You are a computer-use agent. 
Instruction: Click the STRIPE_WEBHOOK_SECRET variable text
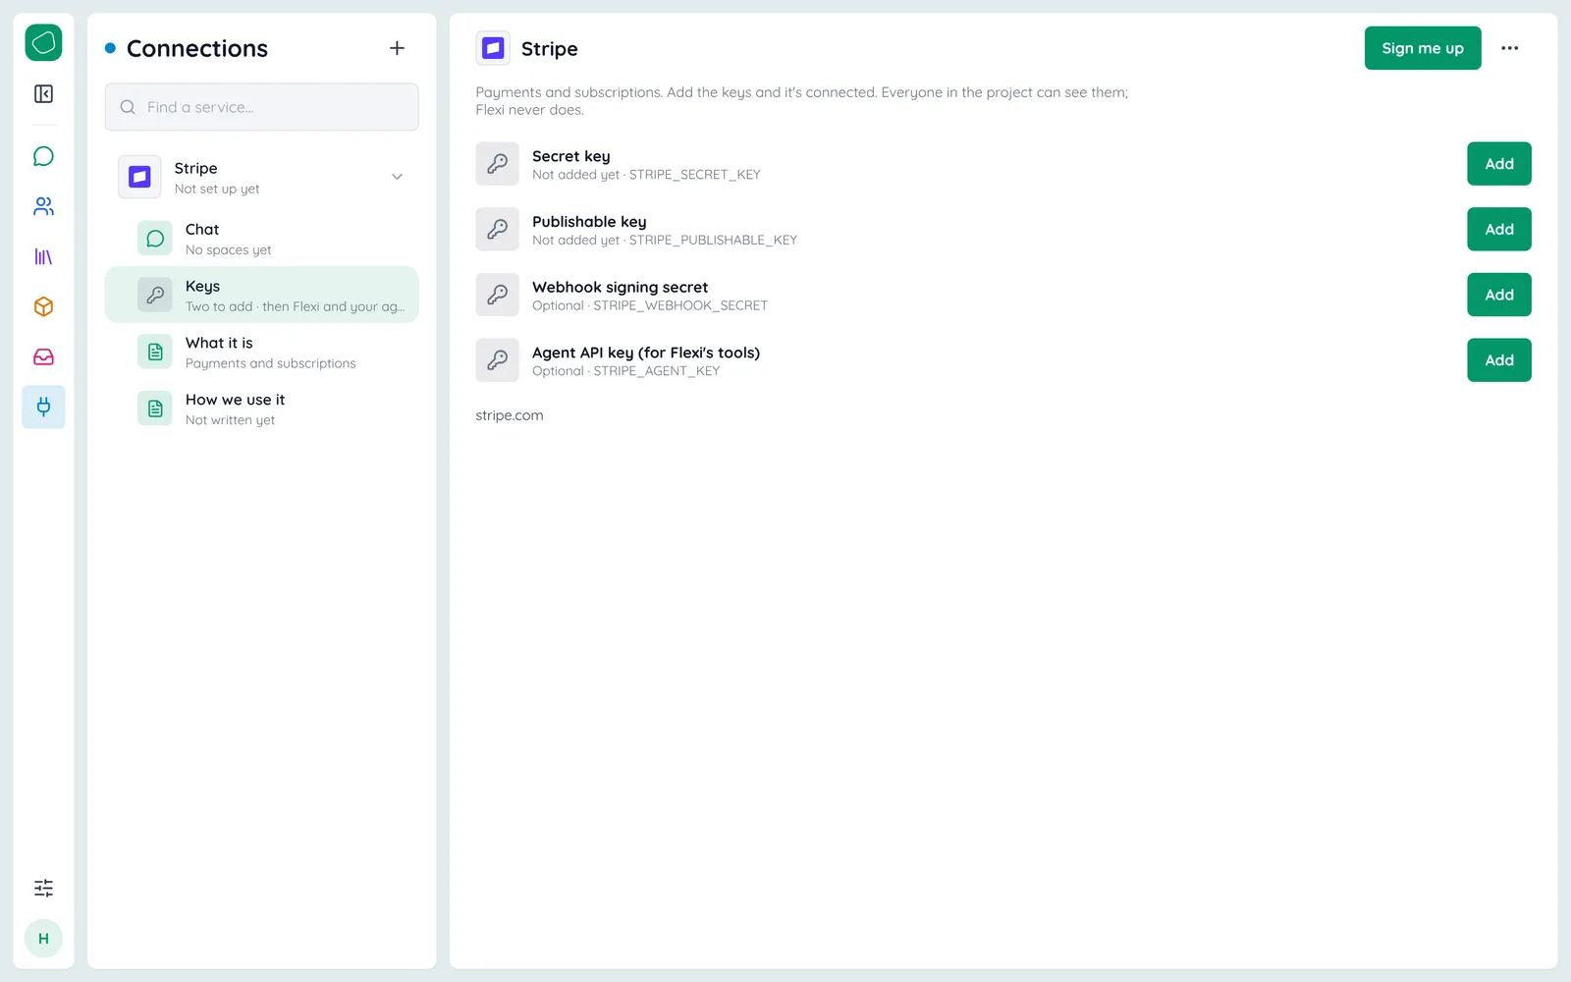[x=680, y=306]
